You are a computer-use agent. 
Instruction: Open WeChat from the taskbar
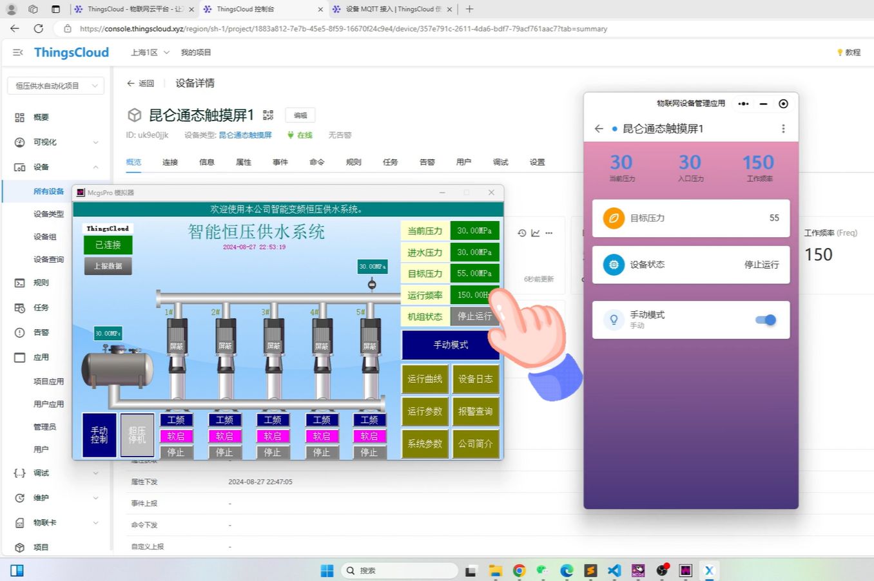pyautogui.click(x=543, y=571)
